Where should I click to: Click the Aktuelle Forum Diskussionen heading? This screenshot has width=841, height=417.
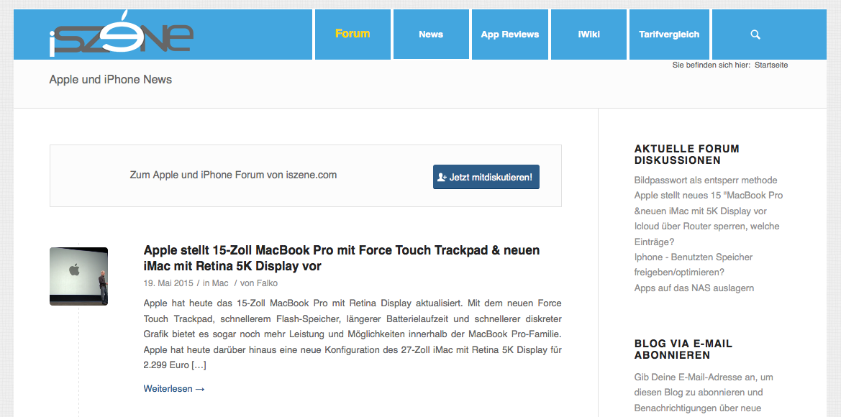point(686,155)
